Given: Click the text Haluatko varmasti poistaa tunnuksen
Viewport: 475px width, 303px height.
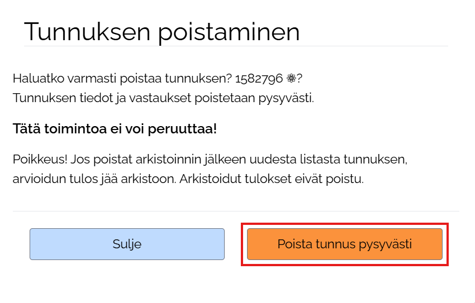Looking at the screenshot, I should 122,79.
